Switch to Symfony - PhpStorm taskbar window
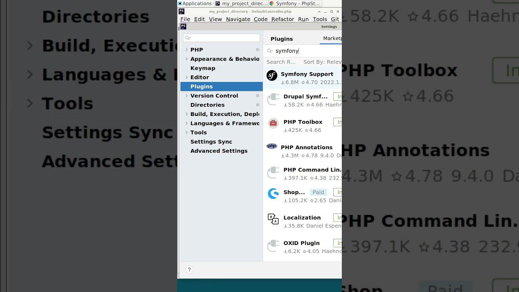 pyautogui.click(x=295, y=3)
